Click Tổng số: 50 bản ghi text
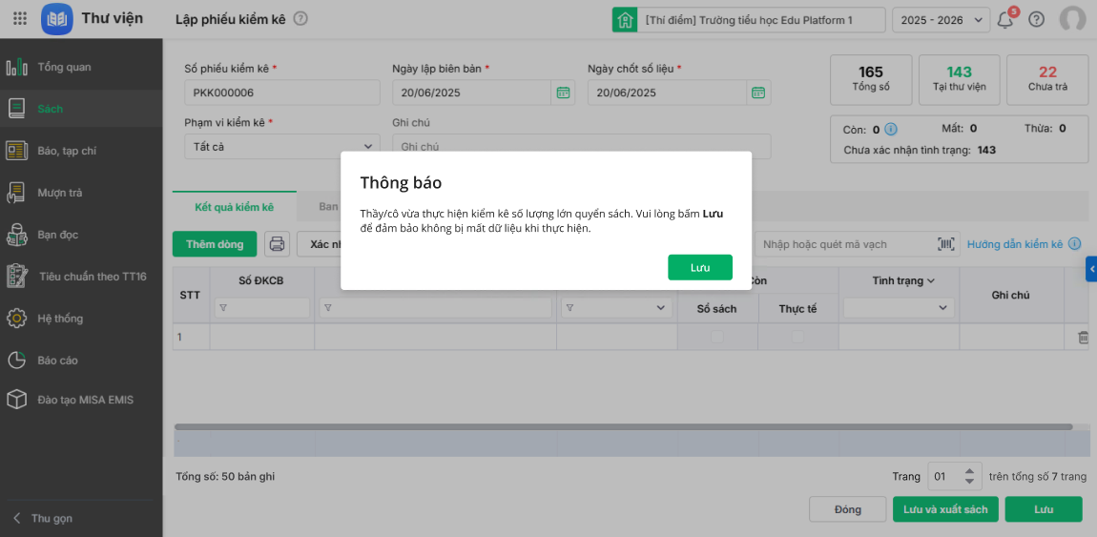Screen dimensions: 1097x537 pos(225,477)
